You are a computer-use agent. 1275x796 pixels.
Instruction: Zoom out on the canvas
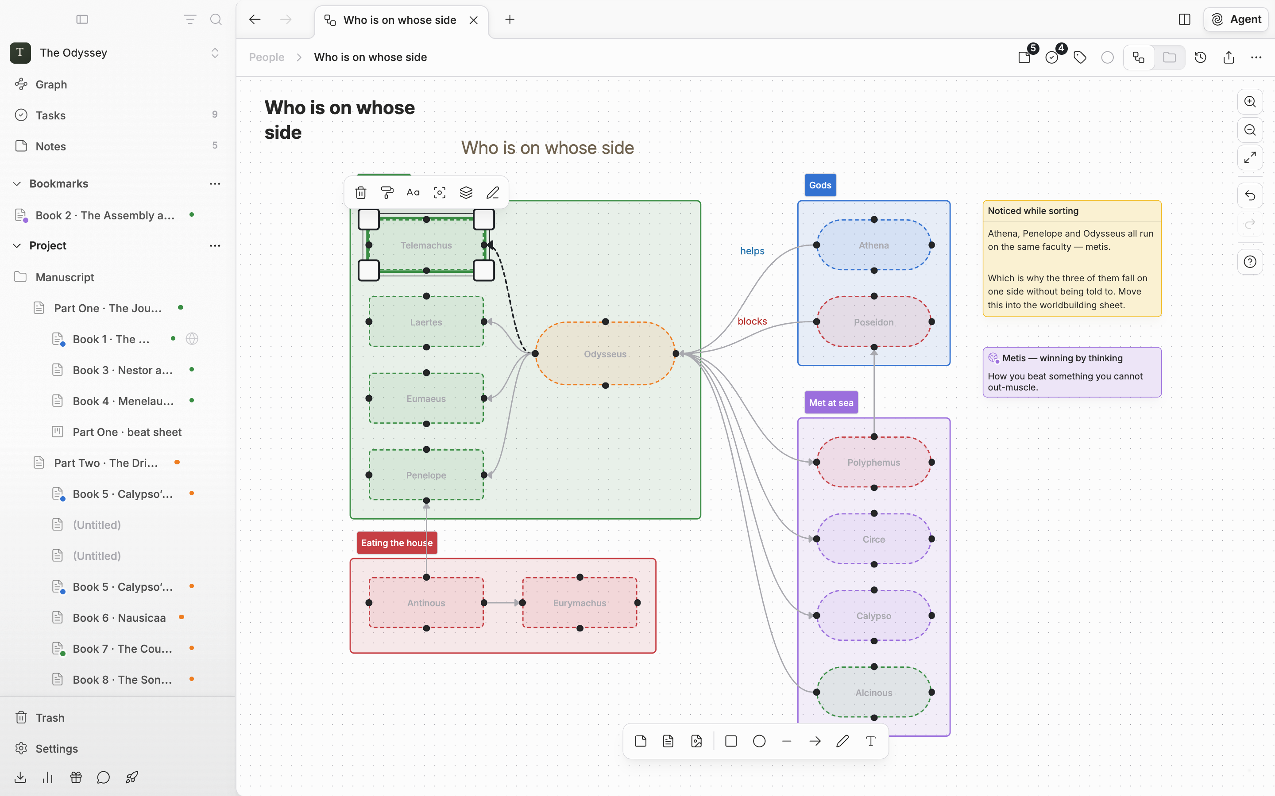[1250, 130]
